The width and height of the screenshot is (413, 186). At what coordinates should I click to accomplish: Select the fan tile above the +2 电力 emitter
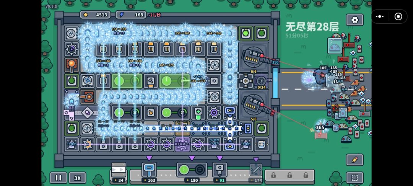[x=214, y=65]
